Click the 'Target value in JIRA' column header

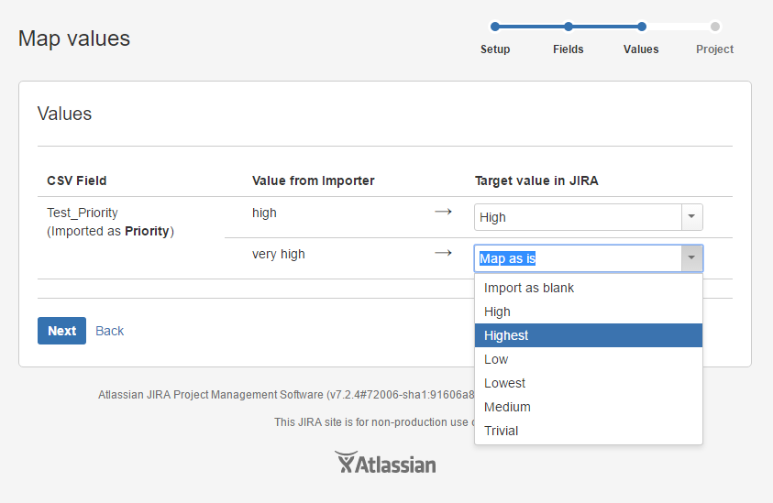pyautogui.click(x=536, y=180)
